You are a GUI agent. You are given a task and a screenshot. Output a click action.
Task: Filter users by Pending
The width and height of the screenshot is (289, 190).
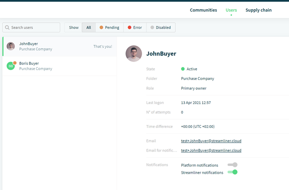(109, 27)
